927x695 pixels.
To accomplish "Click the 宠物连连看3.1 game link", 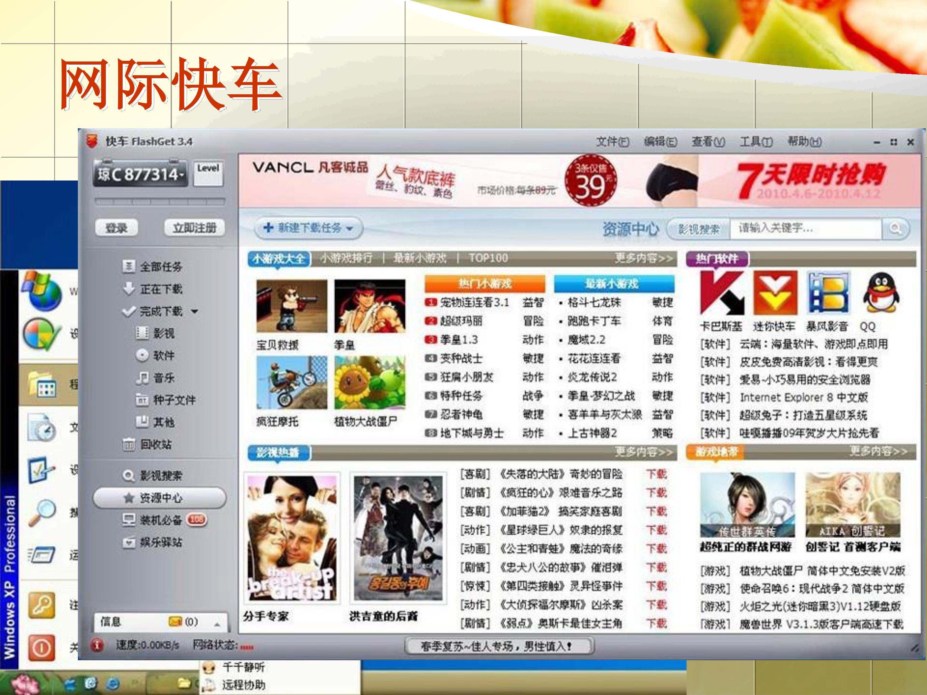I will 474,302.
